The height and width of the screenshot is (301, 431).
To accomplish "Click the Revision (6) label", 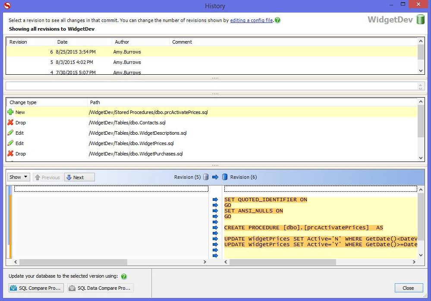I will pos(243,177).
